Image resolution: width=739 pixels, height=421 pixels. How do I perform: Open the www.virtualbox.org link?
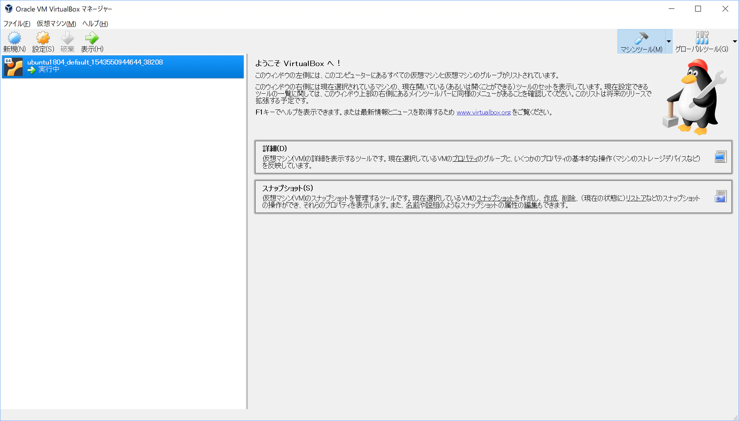click(484, 112)
